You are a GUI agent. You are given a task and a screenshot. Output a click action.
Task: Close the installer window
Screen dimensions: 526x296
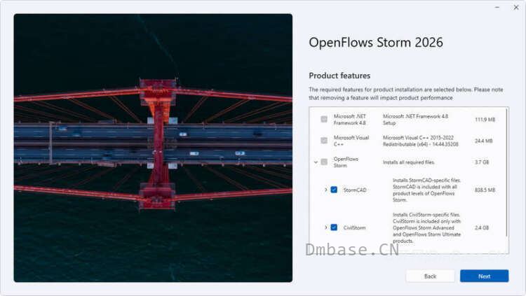[x=516, y=7]
